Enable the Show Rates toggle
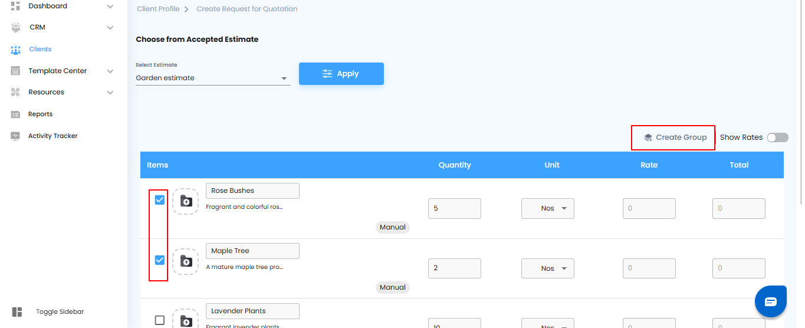This screenshot has width=805, height=328. (x=777, y=137)
